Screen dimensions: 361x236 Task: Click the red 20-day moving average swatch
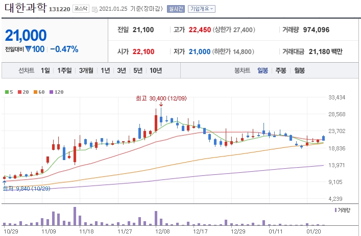pos(20,92)
